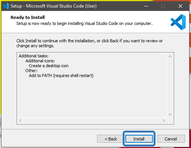Click the horizontal scrollbar track in summary
The image size is (191, 148).
click(x=92, y=120)
